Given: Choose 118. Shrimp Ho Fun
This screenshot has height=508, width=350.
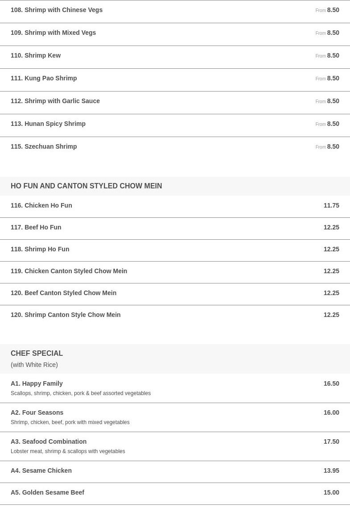Looking at the screenshot, I should pyautogui.click(x=175, y=250).
